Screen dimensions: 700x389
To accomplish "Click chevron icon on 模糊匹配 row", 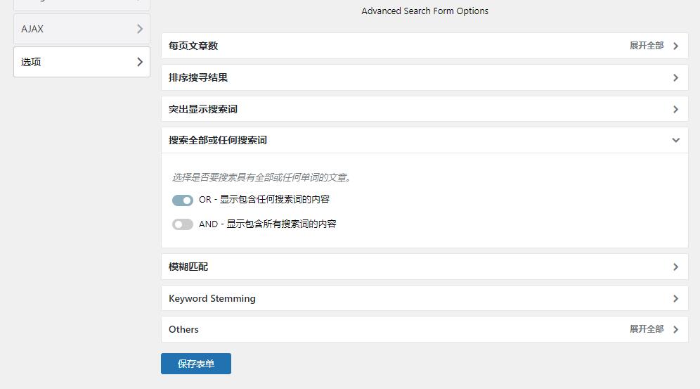I will [x=675, y=267].
